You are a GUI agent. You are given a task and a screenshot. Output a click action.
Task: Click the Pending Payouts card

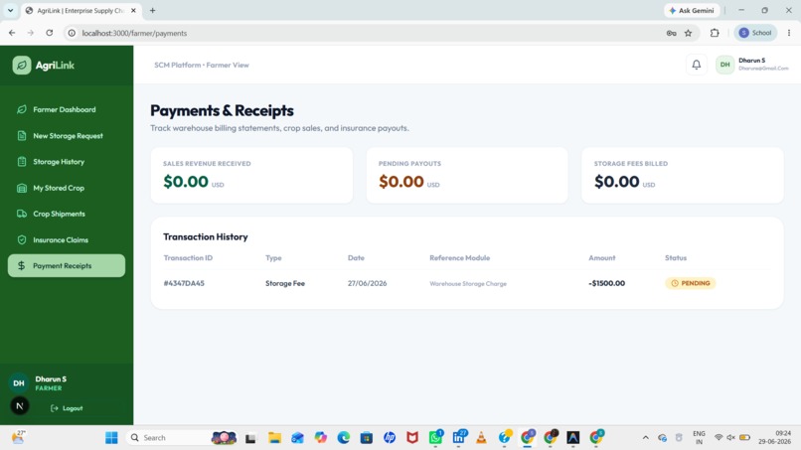pyautogui.click(x=467, y=175)
